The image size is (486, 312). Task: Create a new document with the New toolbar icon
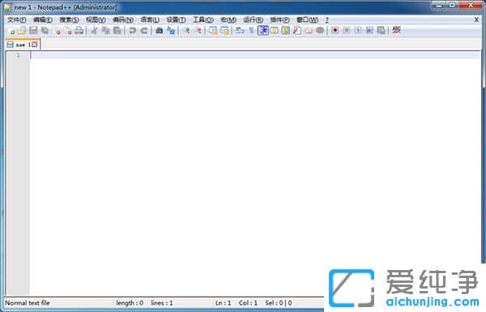[x=11, y=30]
